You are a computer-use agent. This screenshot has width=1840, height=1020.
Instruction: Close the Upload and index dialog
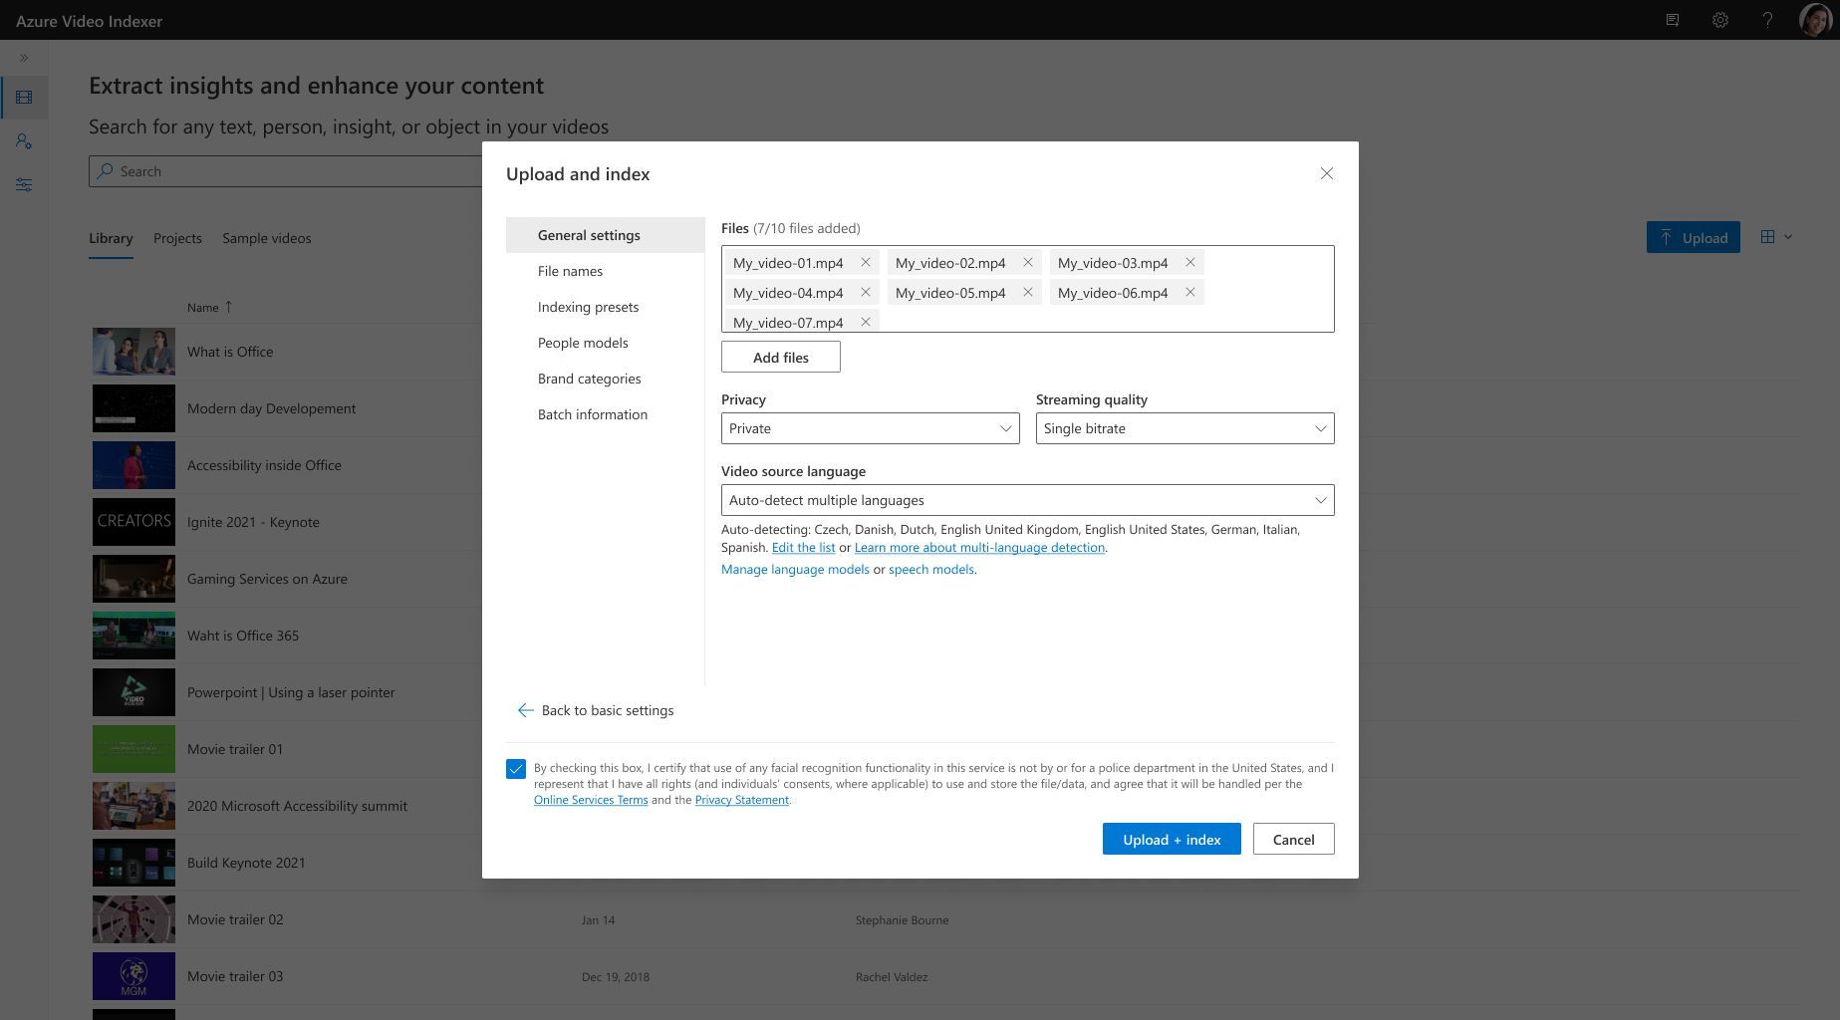tap(1327, 173)
